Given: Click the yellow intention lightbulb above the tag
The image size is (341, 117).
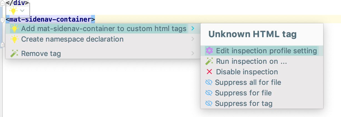Looking at the screenshot, I should tap(13, 10).
